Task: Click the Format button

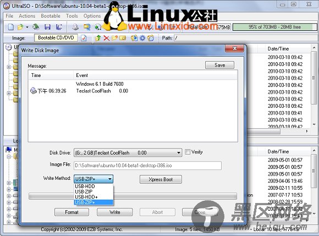Action: click(x=71, y=212)
